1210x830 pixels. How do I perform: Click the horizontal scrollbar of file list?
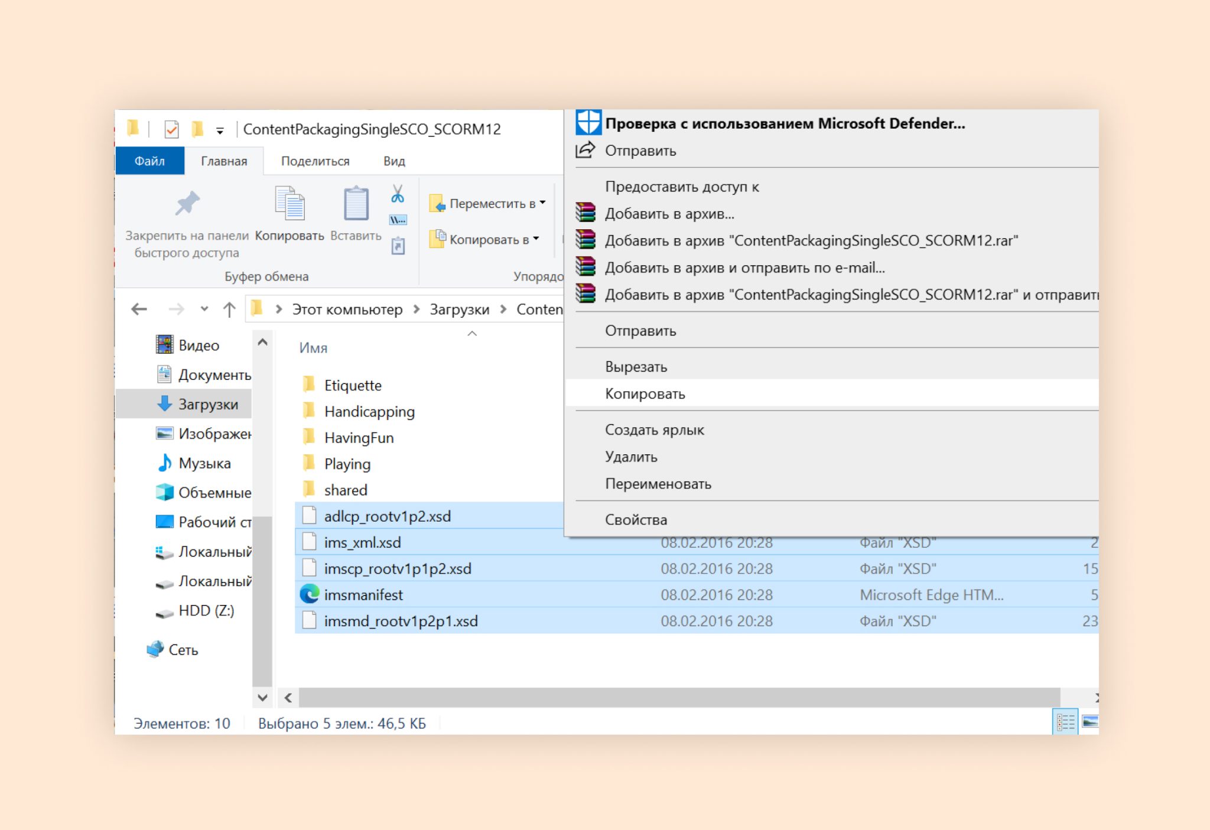(679, 697)
